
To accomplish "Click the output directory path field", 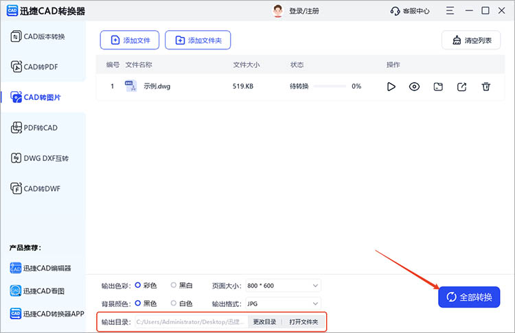I will (x=191, y=322).
